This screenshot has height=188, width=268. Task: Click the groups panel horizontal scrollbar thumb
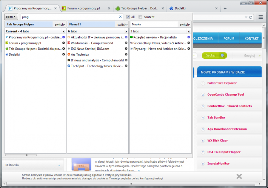click(x=21, y=155)
